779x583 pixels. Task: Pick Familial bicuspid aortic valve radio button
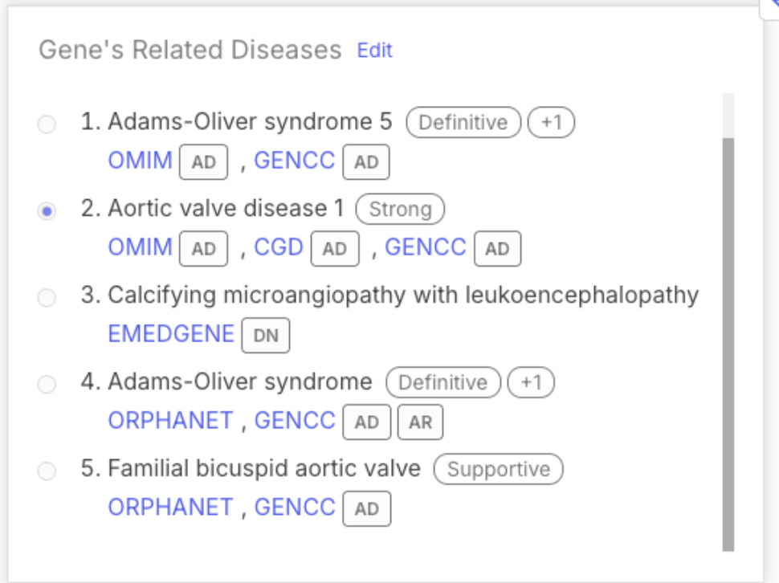(x=47, y=471)
